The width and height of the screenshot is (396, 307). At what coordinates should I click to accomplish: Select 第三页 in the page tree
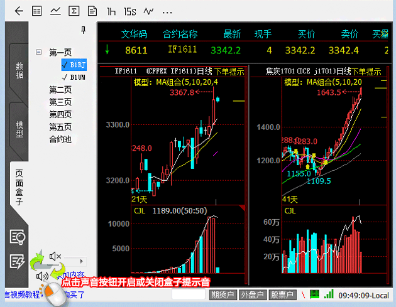pyautogui.click(x=60, y=102)
